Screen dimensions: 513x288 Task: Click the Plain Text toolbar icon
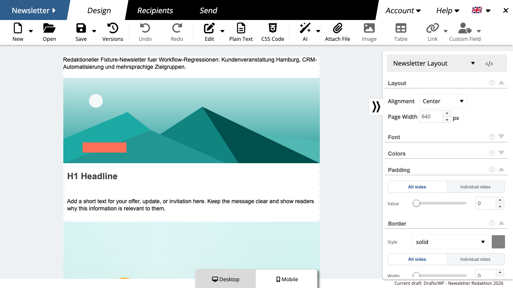point(241,28)
